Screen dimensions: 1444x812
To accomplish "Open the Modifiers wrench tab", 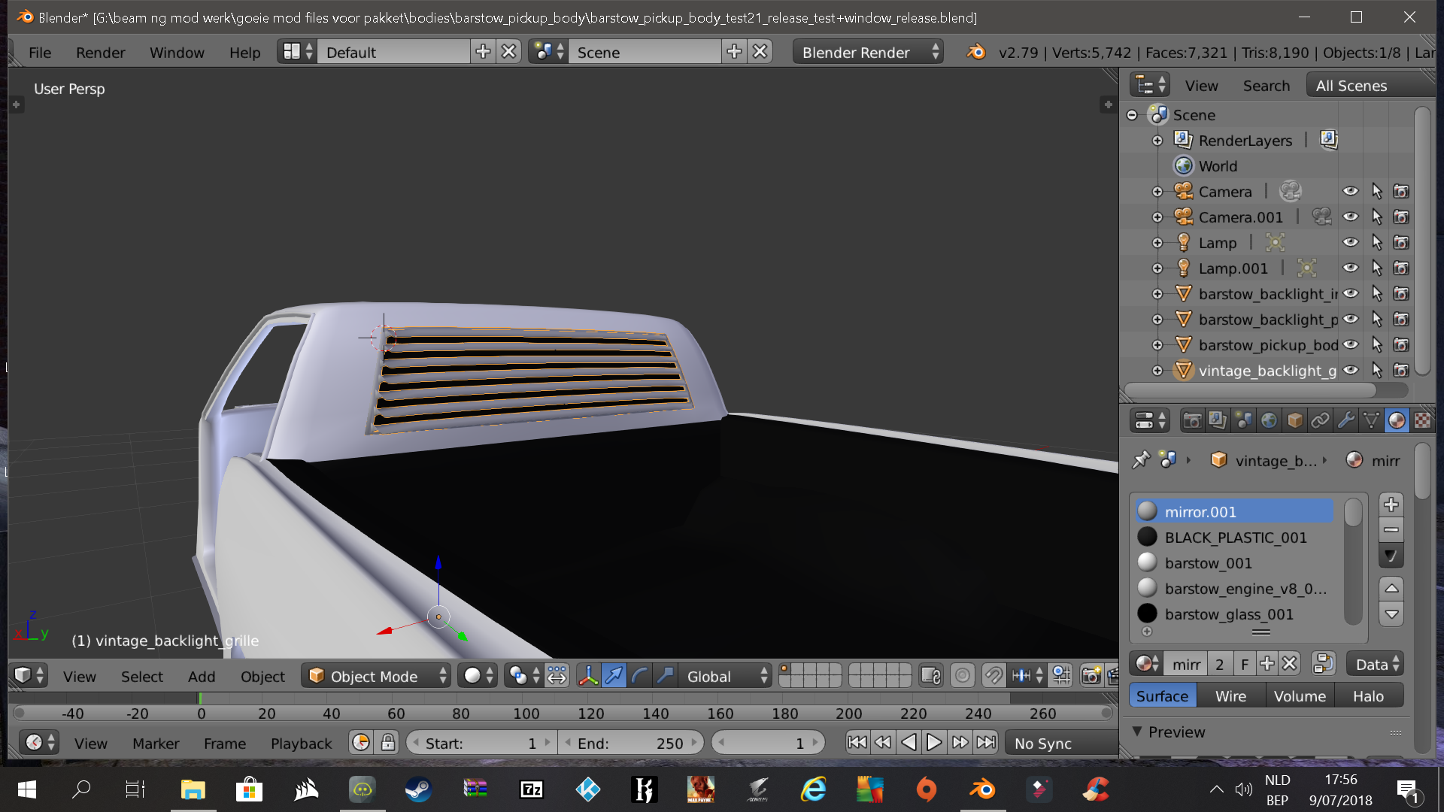I will point(1345,420).
